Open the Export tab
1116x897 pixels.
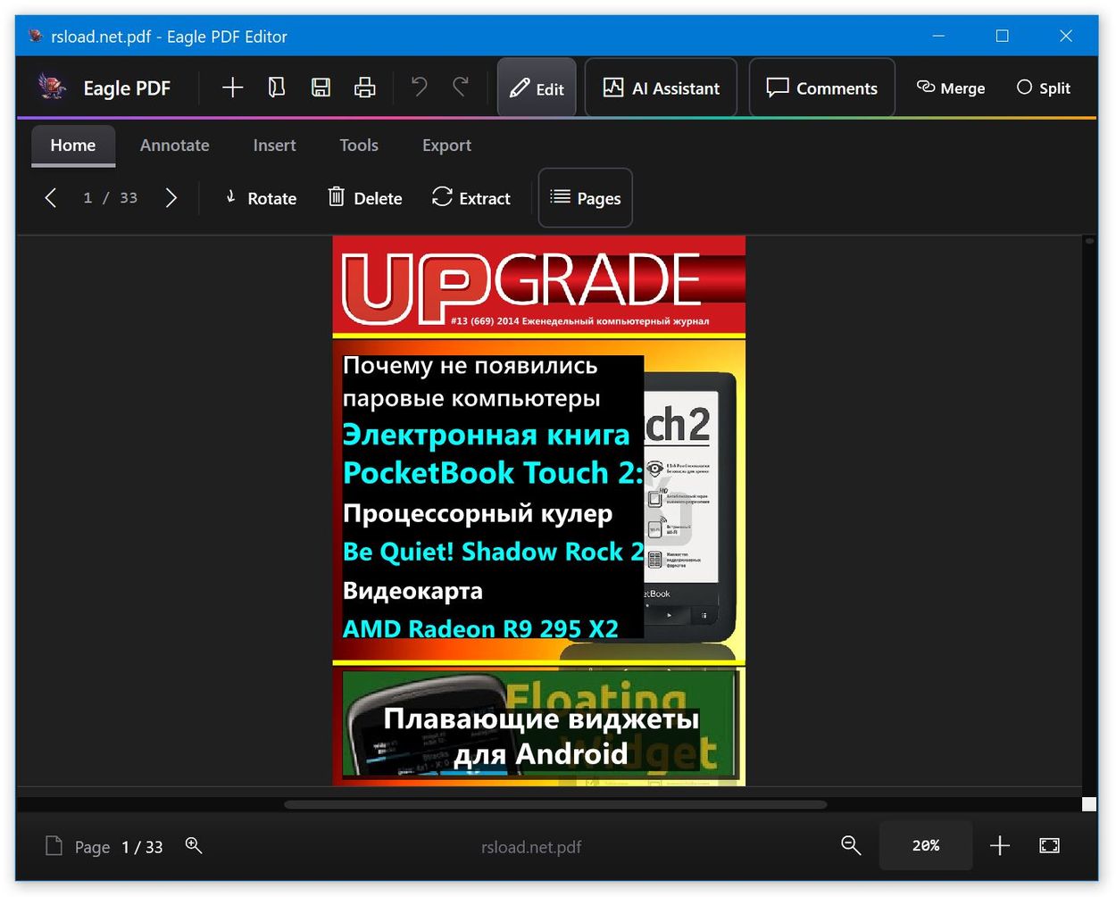tap(446, 145)
